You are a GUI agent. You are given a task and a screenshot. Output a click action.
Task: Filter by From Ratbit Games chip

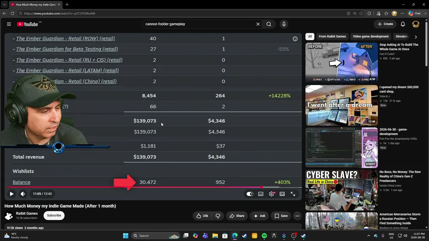[x=332, y=36]
